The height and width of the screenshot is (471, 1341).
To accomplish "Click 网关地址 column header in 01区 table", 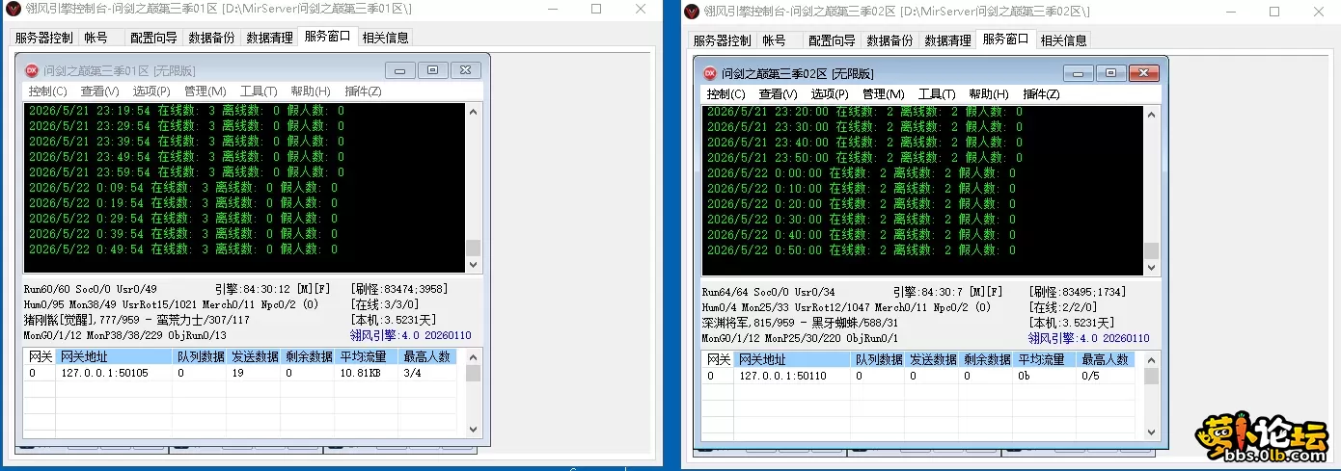I will [115, 356].
